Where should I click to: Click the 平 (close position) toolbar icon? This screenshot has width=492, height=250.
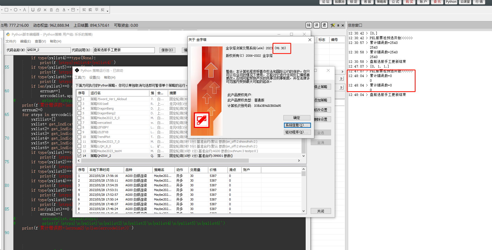[x=97, y=10]
